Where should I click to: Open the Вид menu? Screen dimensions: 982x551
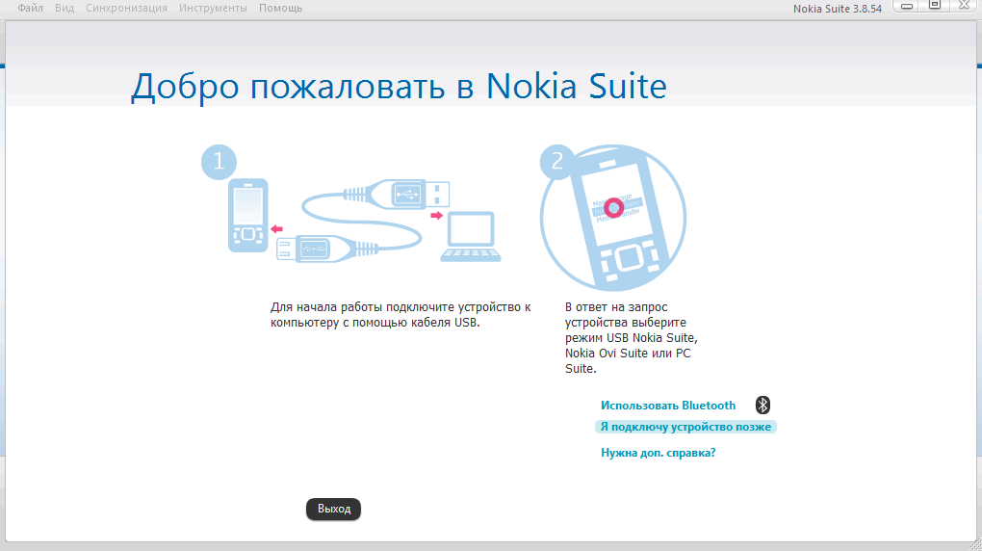pyautogui.click(x=65, y=8)
